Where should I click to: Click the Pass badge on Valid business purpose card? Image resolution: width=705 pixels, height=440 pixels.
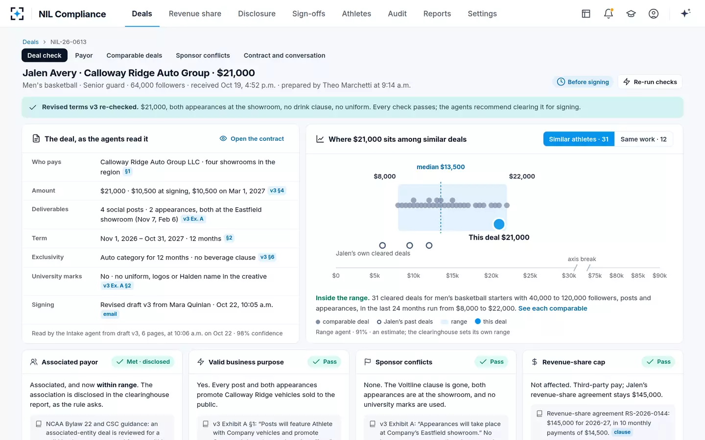click(325, 362)
